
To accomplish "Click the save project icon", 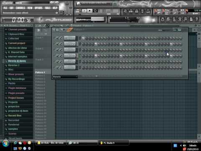I will click(168, 19).
